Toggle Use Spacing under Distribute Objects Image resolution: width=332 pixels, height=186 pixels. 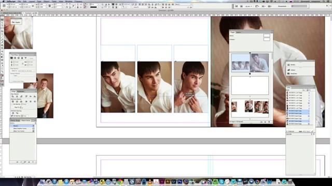pyautogui.click(x=12, y=104)
